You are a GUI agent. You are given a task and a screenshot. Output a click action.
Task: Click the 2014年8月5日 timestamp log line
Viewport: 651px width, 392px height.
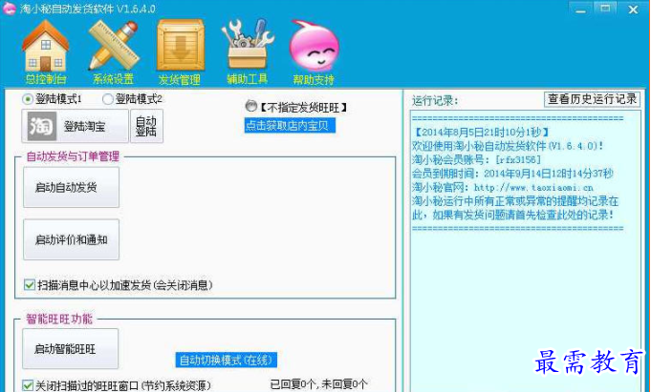(481, 133)
